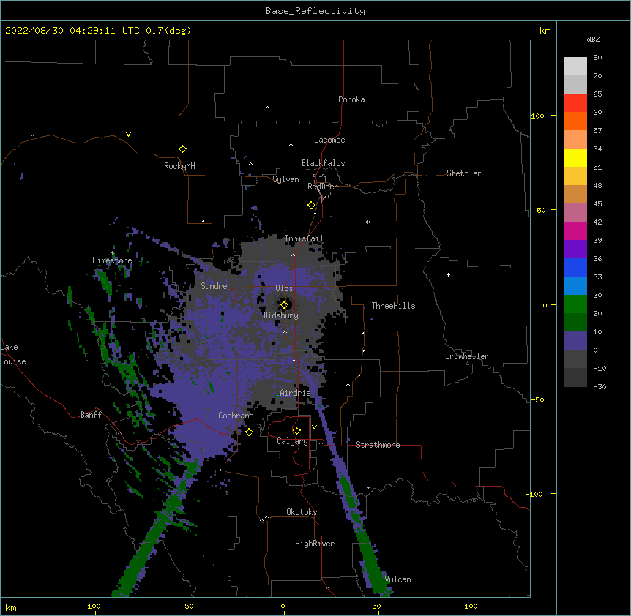The width and height of the screenshot is (631, 616).
Task: Click the Olds town label
Action: click(x=284, y=288)
